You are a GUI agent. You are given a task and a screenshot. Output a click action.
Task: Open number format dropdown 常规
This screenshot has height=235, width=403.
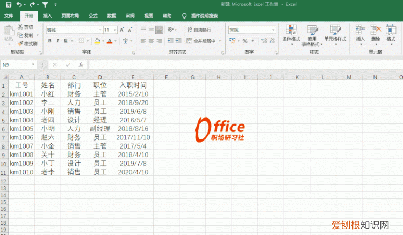[273, 30]
